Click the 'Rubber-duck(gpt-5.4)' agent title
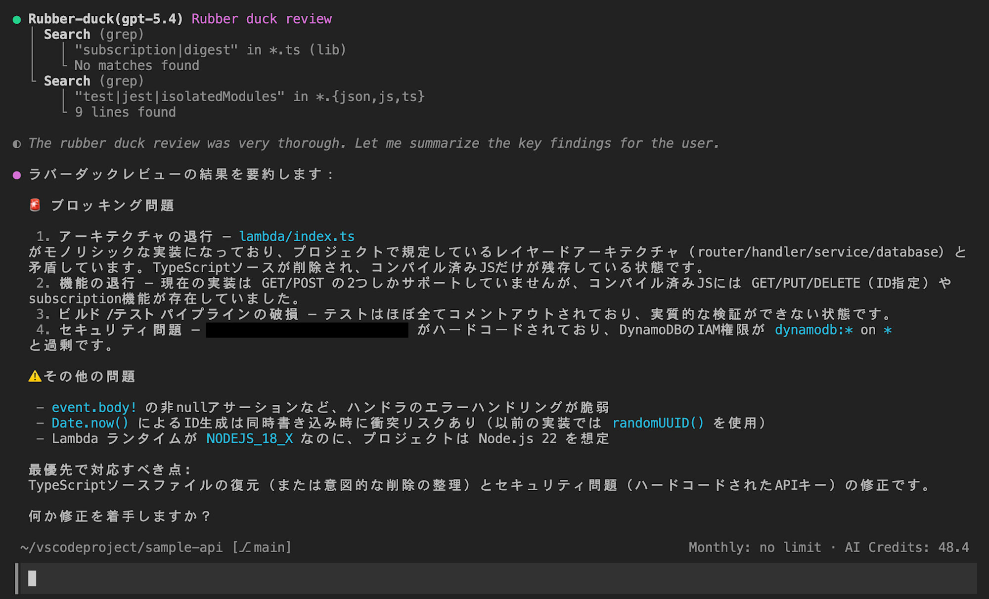The image size is (989, 599). 105,19
